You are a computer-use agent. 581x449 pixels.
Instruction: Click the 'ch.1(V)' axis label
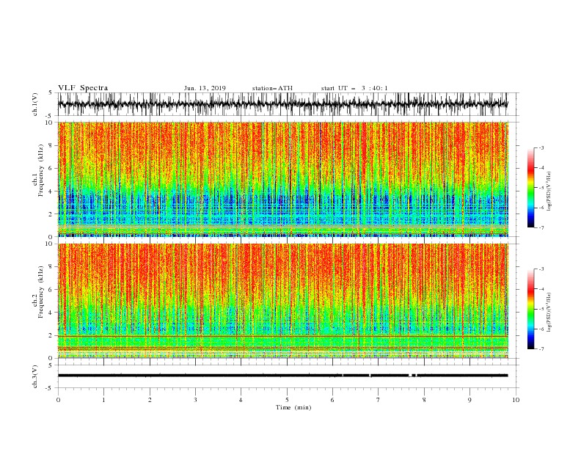(35, 104)
